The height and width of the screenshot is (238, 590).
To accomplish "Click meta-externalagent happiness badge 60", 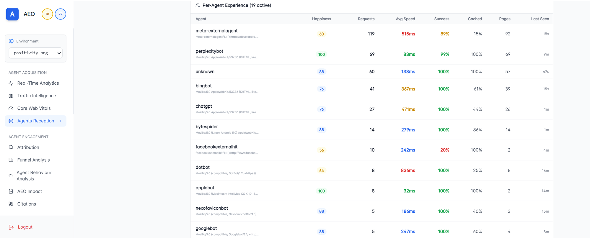I will [322, 34].
